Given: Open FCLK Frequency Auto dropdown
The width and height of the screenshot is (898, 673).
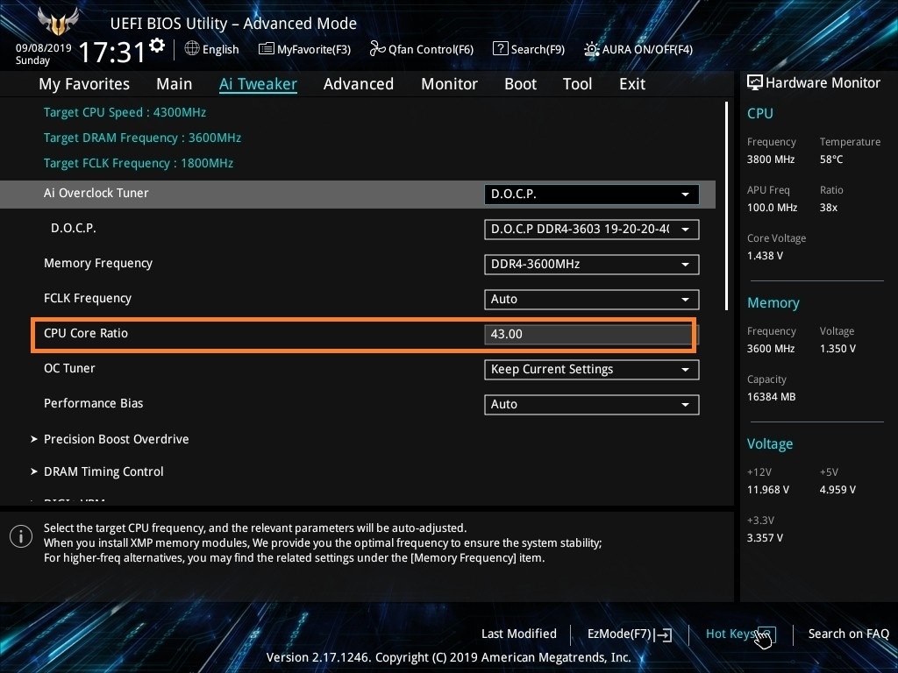Looking at the screenshot, I should (x=592, y=300).
